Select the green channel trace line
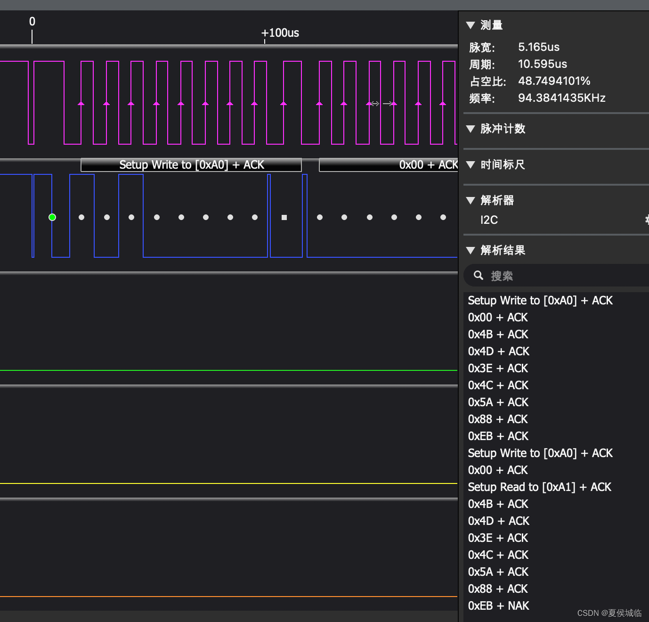 [x=229, y=370]
